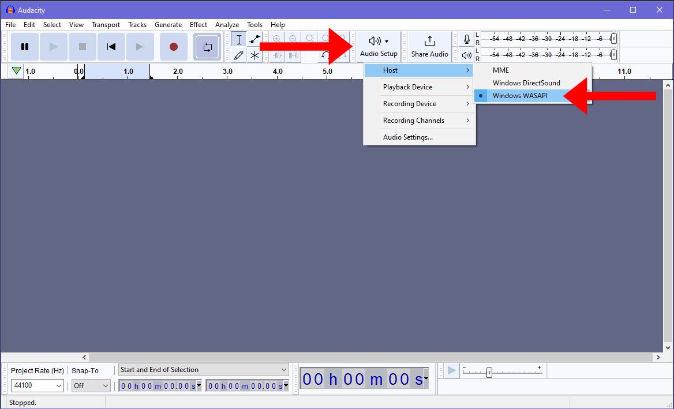Open Start and End of Selection dropdown
The image size is (674, 409).
click(x=203, y=369)
